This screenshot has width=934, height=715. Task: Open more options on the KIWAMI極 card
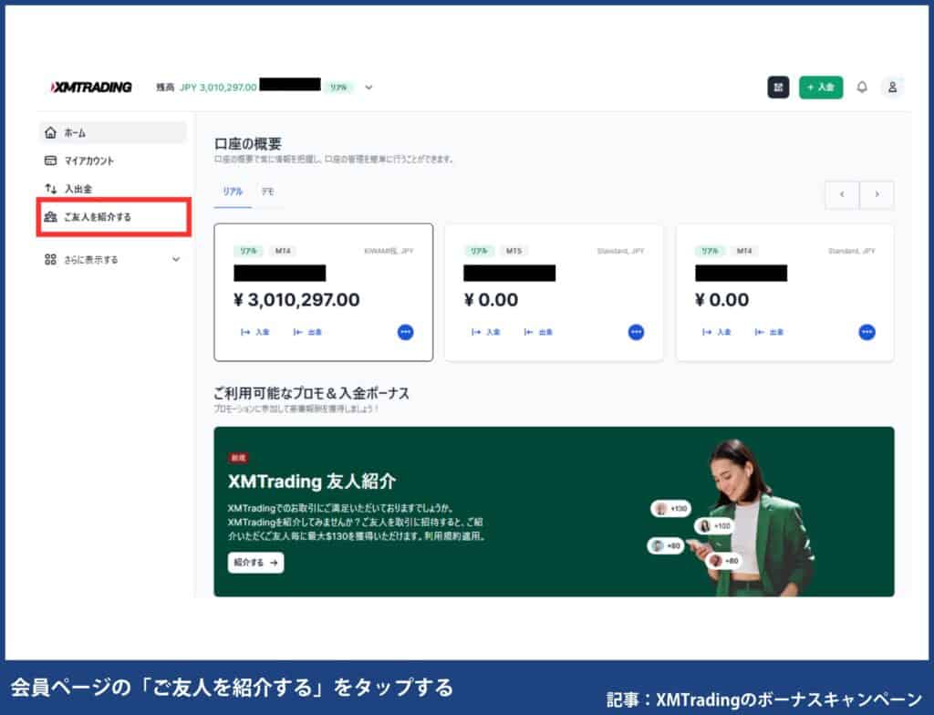point(405,332)
